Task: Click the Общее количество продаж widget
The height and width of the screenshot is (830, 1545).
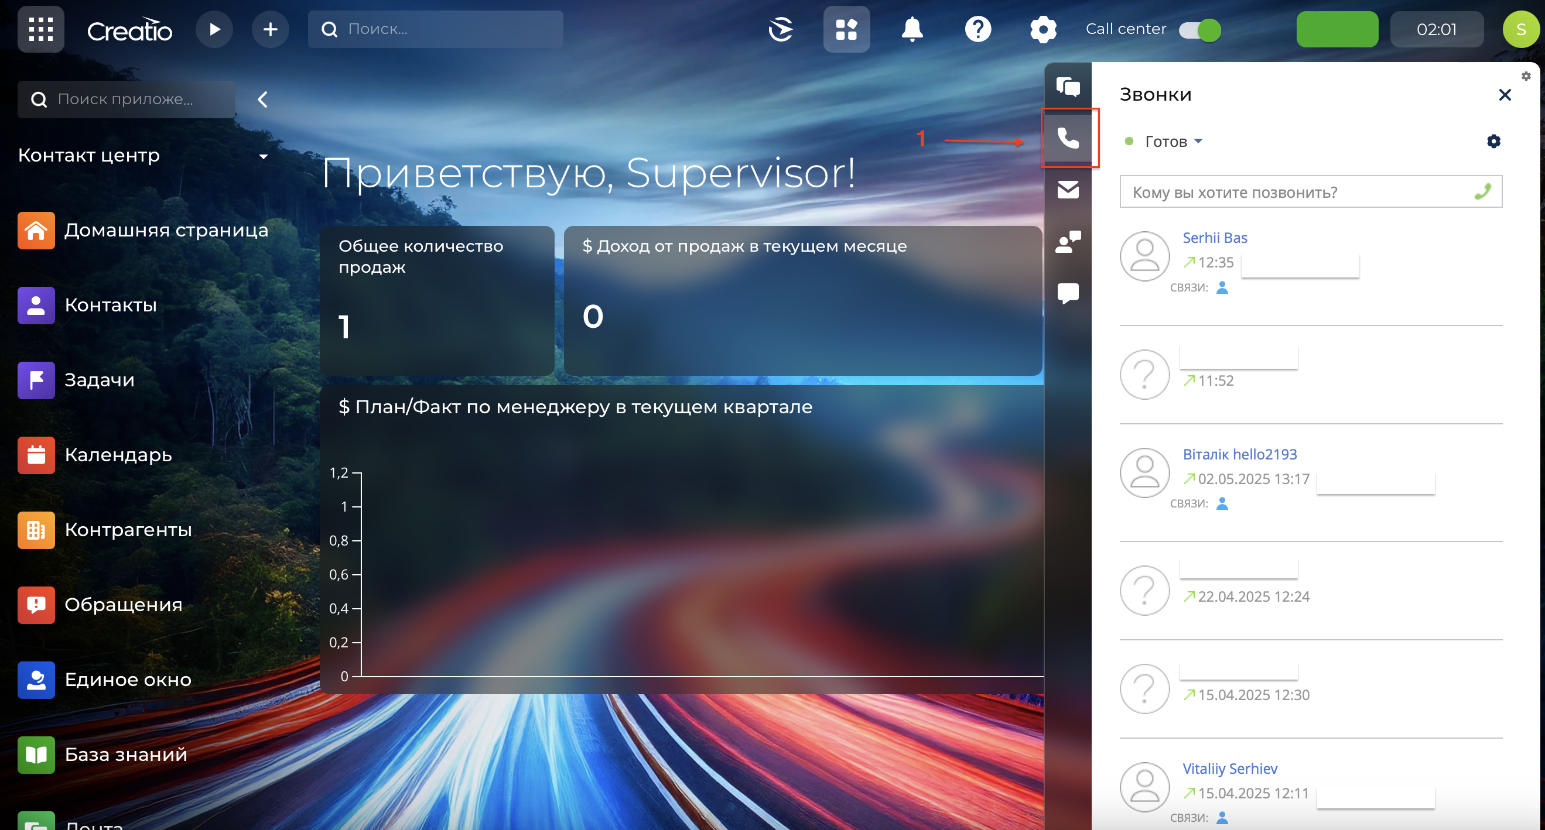Action: [x=437, y=301]
